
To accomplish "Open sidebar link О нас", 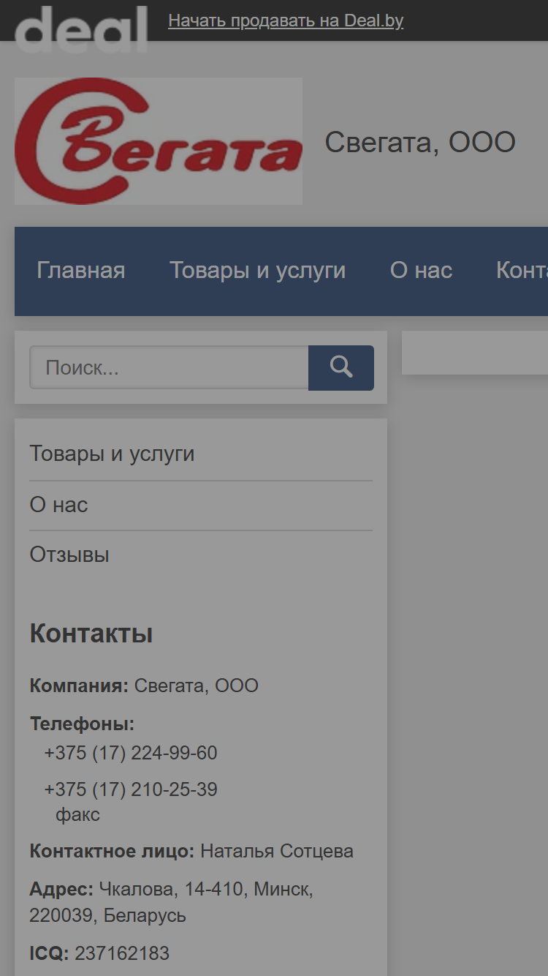I will click(58, 505).
